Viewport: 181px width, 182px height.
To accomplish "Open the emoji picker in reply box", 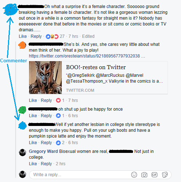I will (134, 175).
